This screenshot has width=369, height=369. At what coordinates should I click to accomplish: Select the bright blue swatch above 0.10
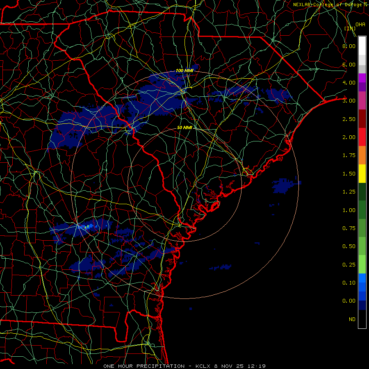coord(362,278)
